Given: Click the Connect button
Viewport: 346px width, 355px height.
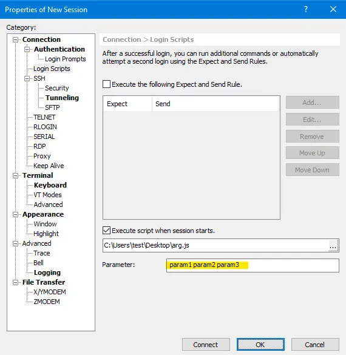Looking at the screenshot, I should [x=206, y=345].
